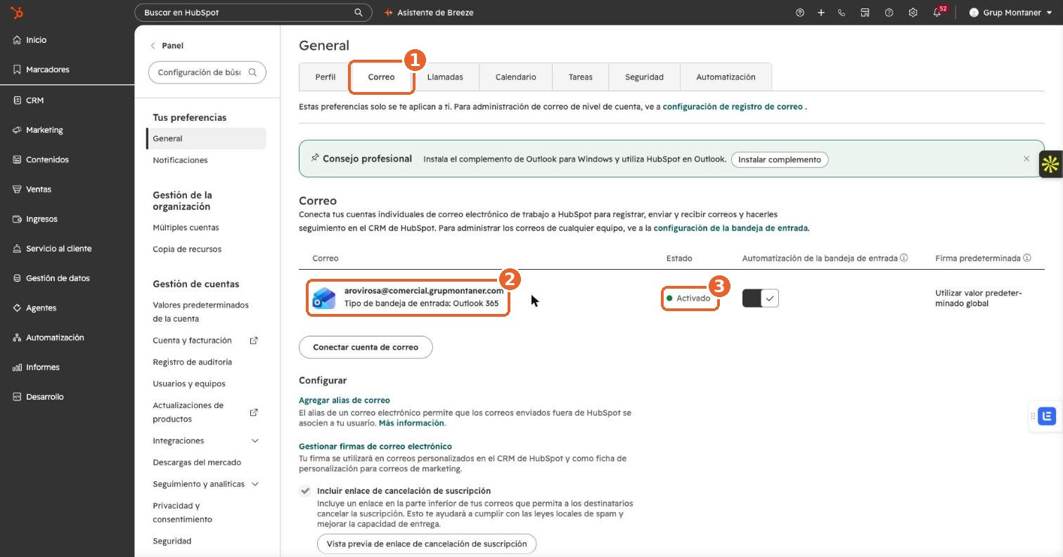The width and height of the screenshot is (1063, 557).
Task: Click the HubSpot sprocket logo
Action: tap(18, 13)
